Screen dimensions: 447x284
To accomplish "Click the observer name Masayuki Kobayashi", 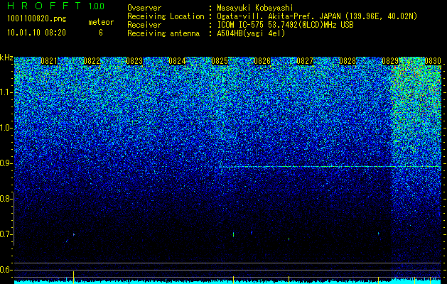I will [x=254, y=9].
